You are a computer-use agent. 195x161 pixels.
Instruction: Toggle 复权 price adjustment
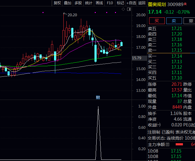(x=57, y=3)
